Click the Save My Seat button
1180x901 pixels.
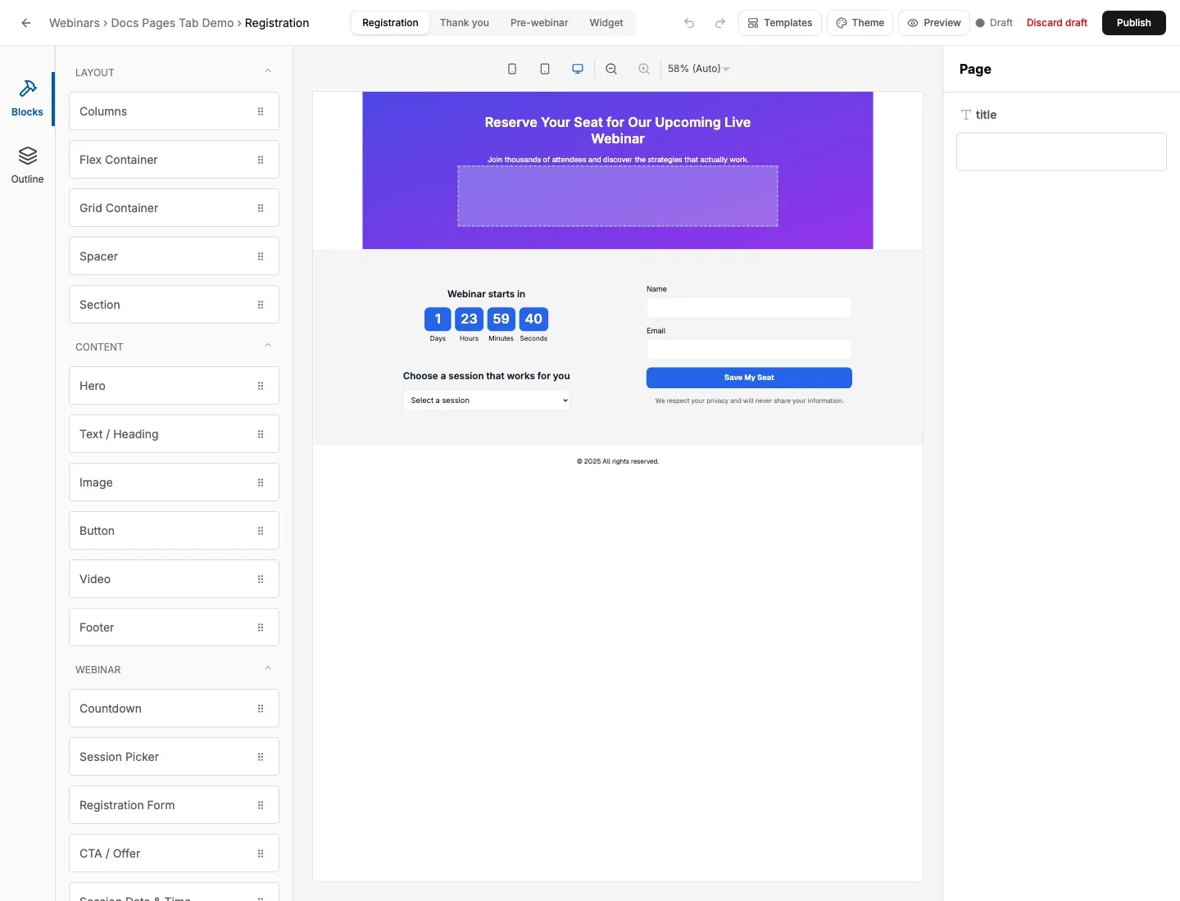749,378
